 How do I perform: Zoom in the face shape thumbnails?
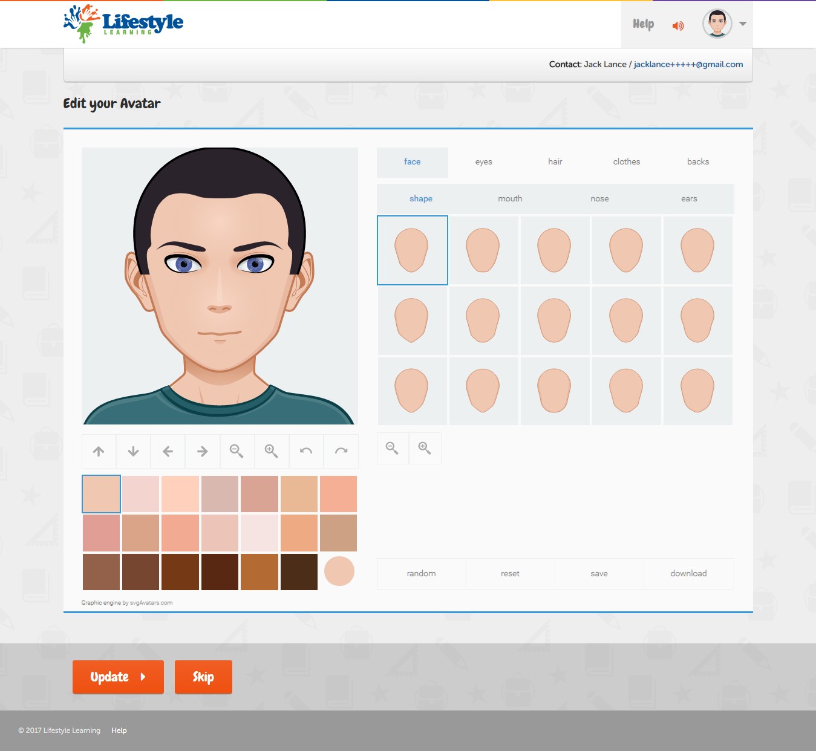[425, 448]
